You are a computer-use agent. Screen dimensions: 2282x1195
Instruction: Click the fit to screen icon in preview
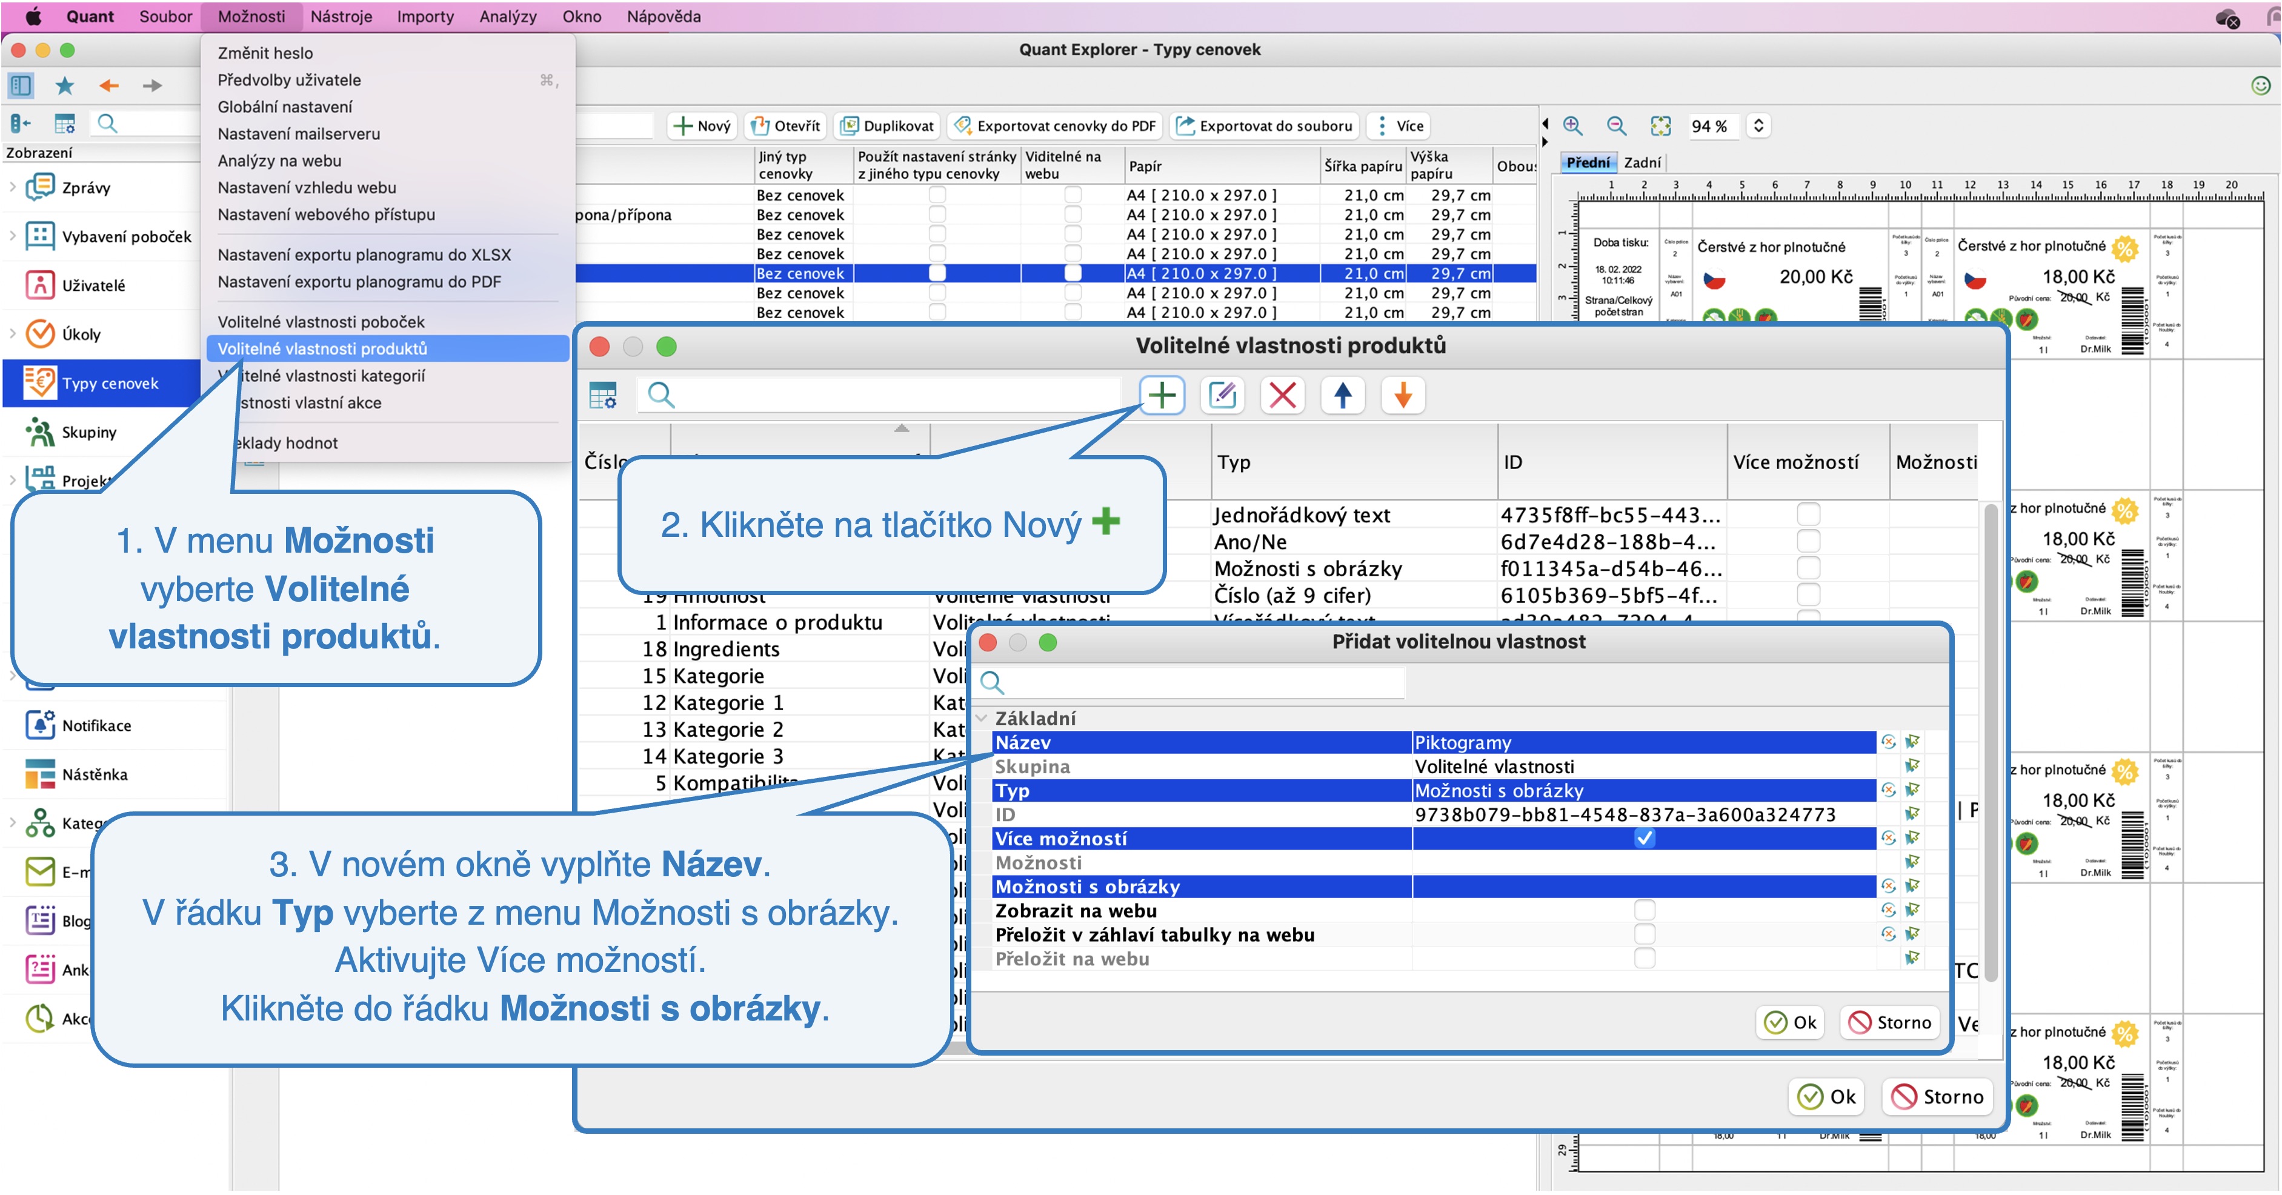click(1661, 126)
